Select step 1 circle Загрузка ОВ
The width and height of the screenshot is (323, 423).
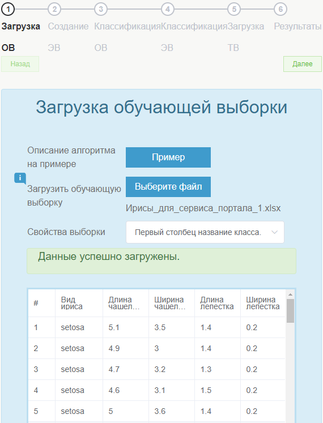8,9
